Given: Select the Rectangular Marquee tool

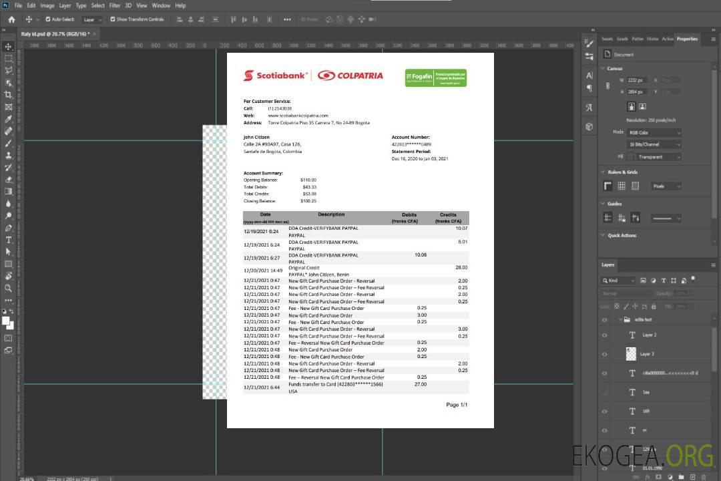Looking at the screenshot, I should point(8,59).
